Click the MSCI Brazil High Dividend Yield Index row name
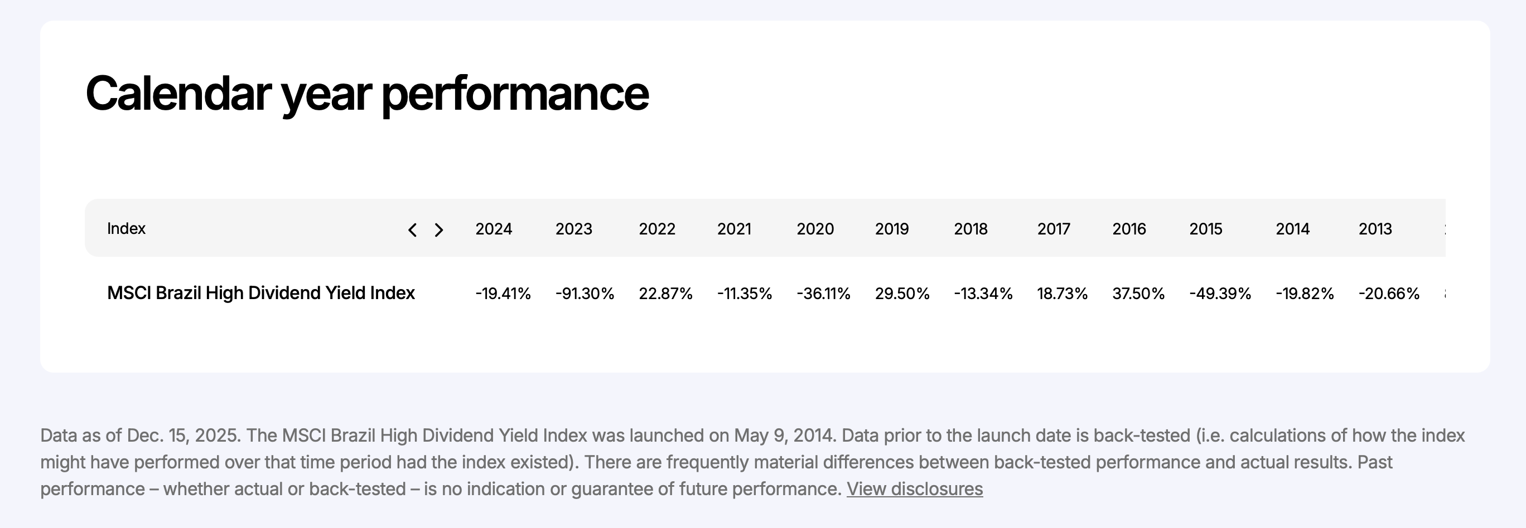Screen dimensions: 1526x528 tap(260, 294)
